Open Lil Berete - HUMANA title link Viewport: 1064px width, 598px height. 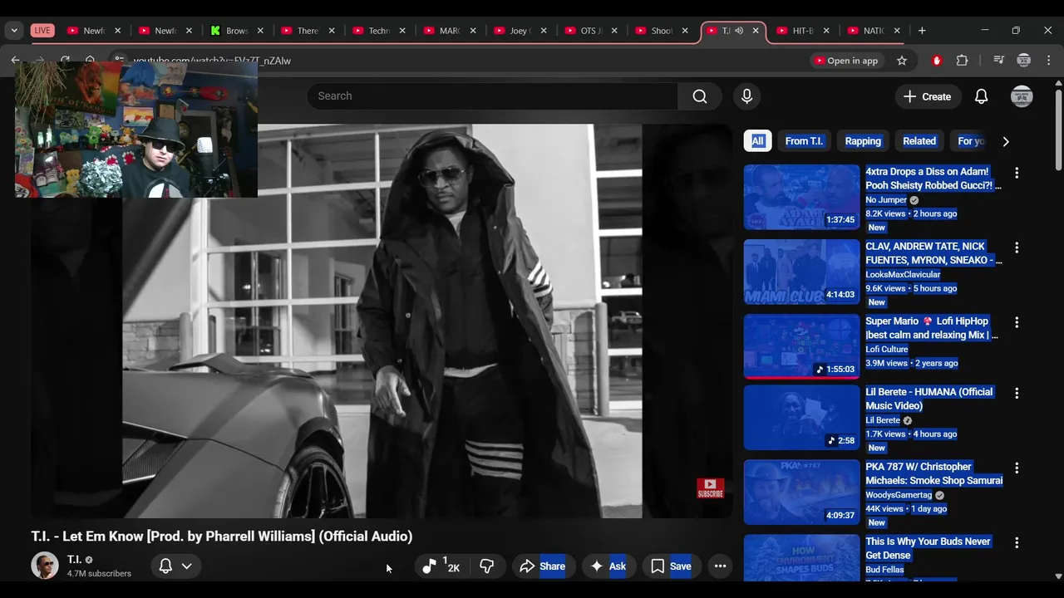pos(929,399)
